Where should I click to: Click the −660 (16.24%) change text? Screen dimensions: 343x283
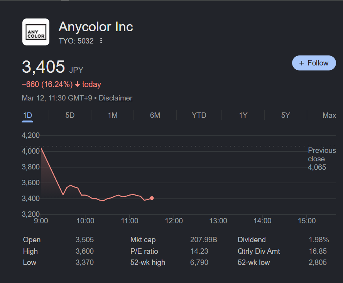[47, 84]
